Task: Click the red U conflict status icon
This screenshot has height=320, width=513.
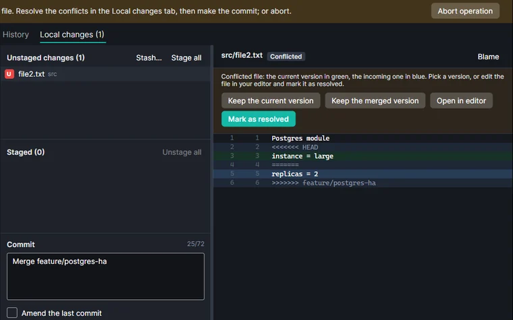Action: tap(9, 74)
